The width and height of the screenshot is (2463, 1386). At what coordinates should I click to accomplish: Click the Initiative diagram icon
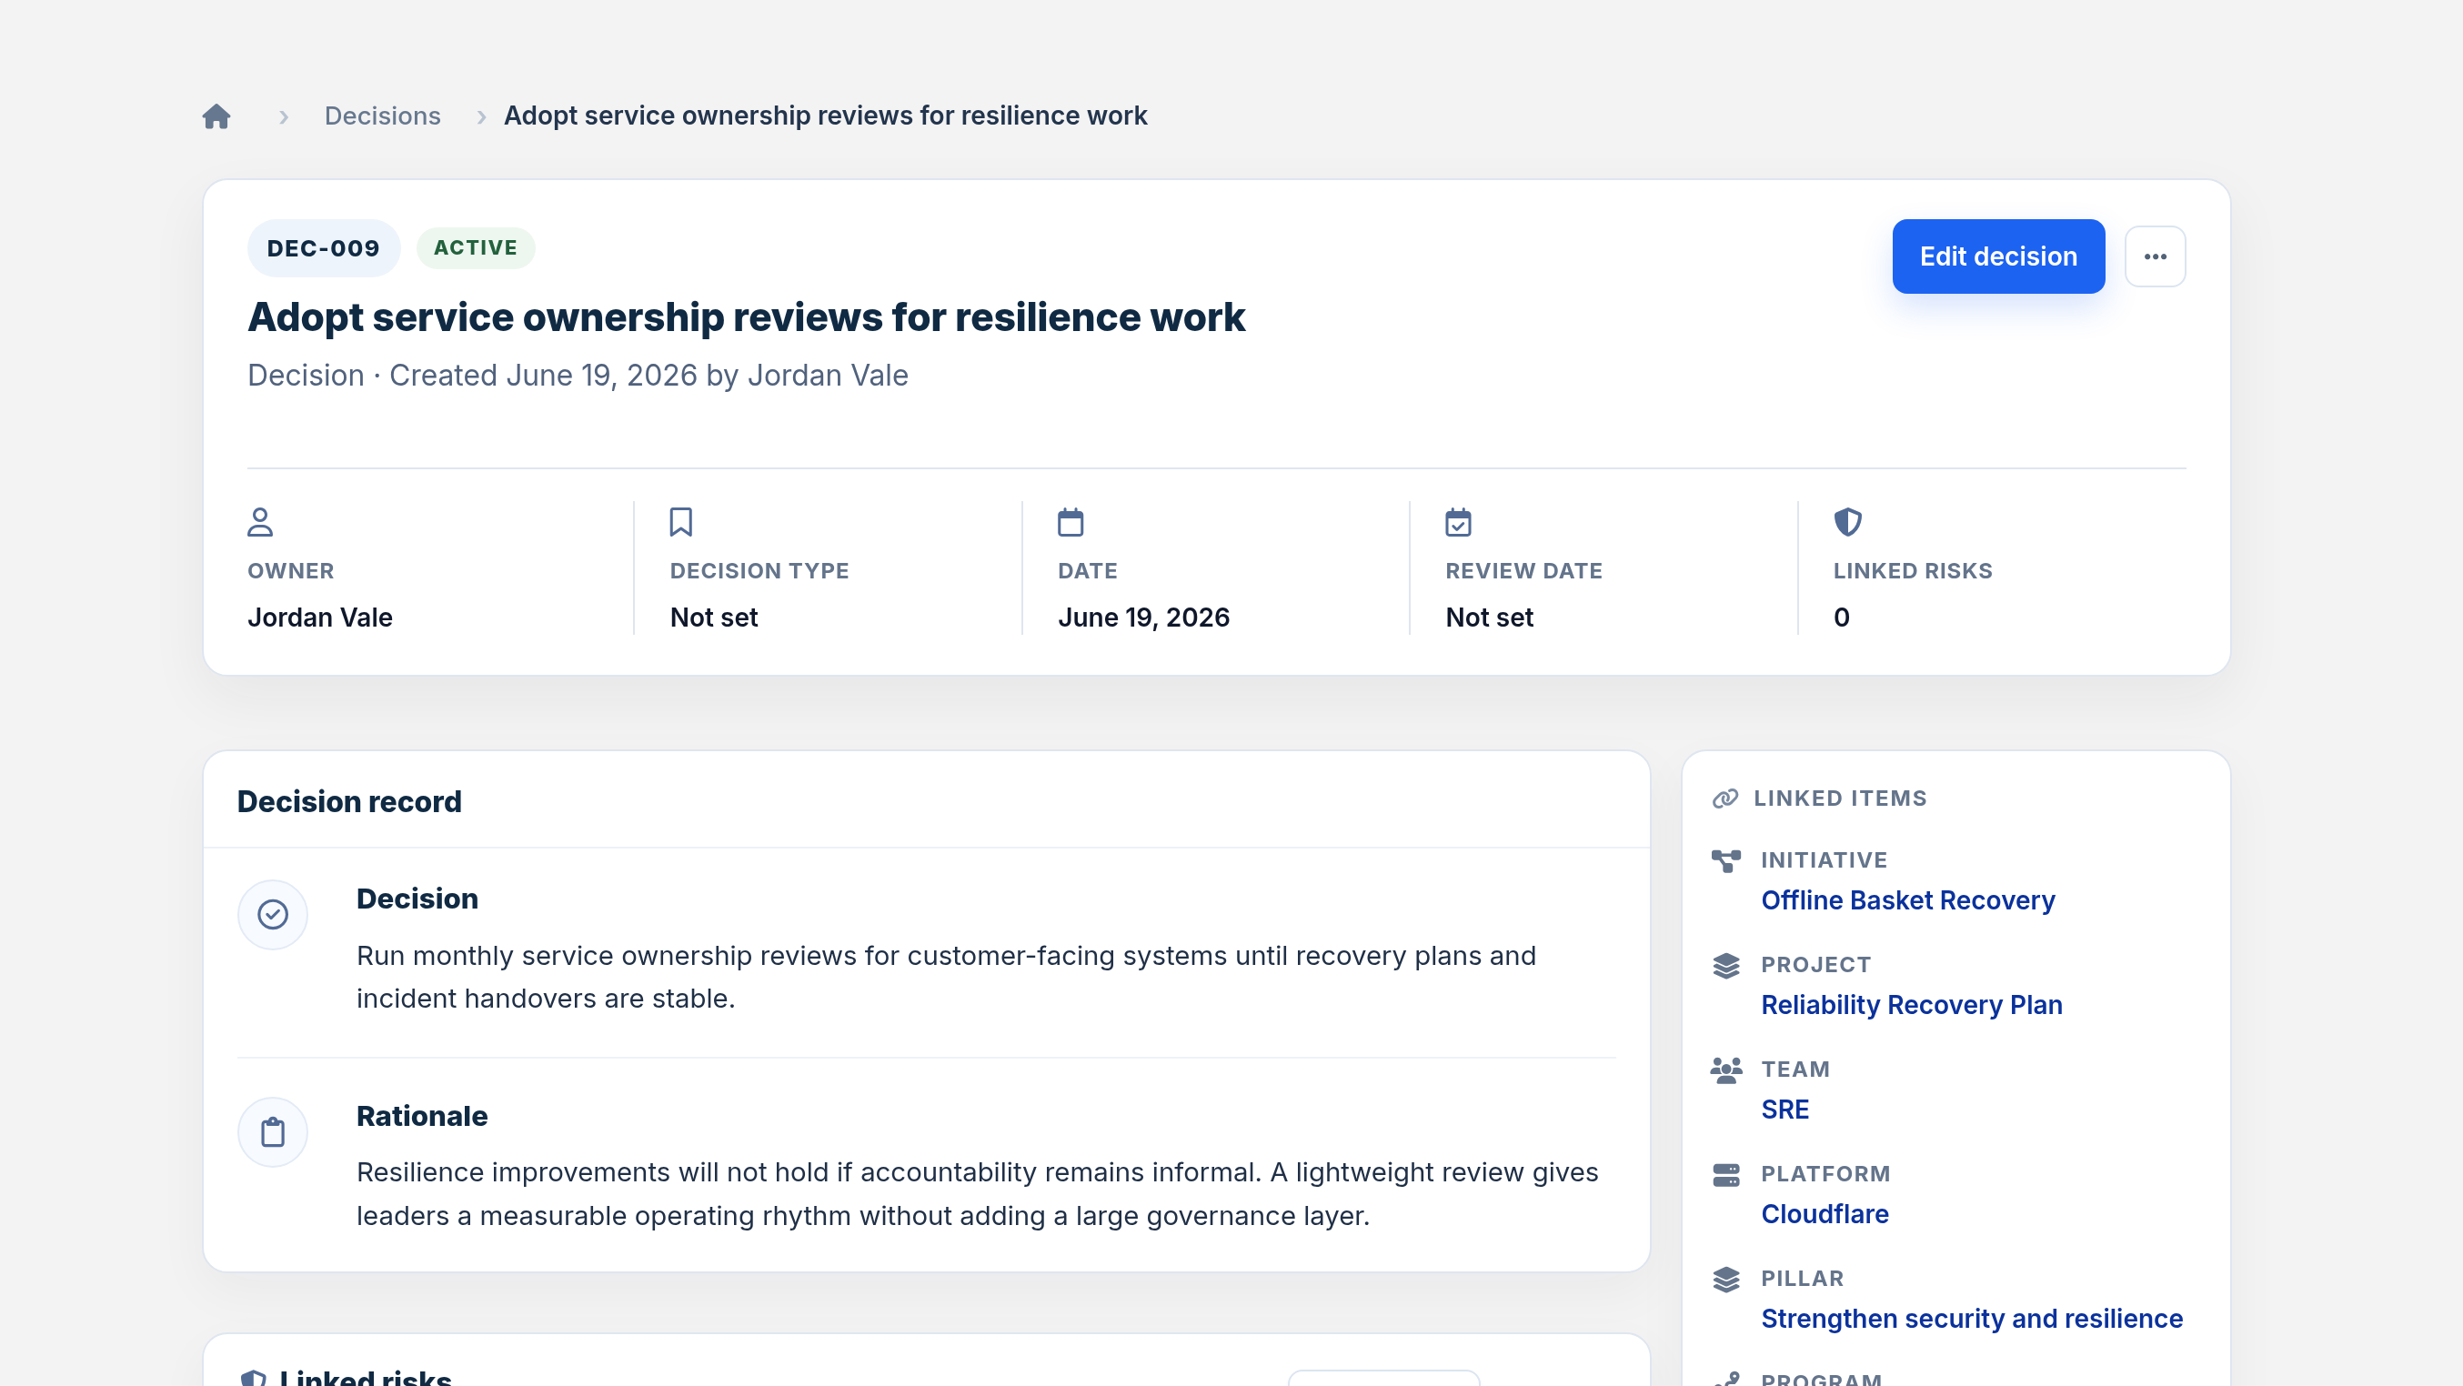[x=1725, y=861]
